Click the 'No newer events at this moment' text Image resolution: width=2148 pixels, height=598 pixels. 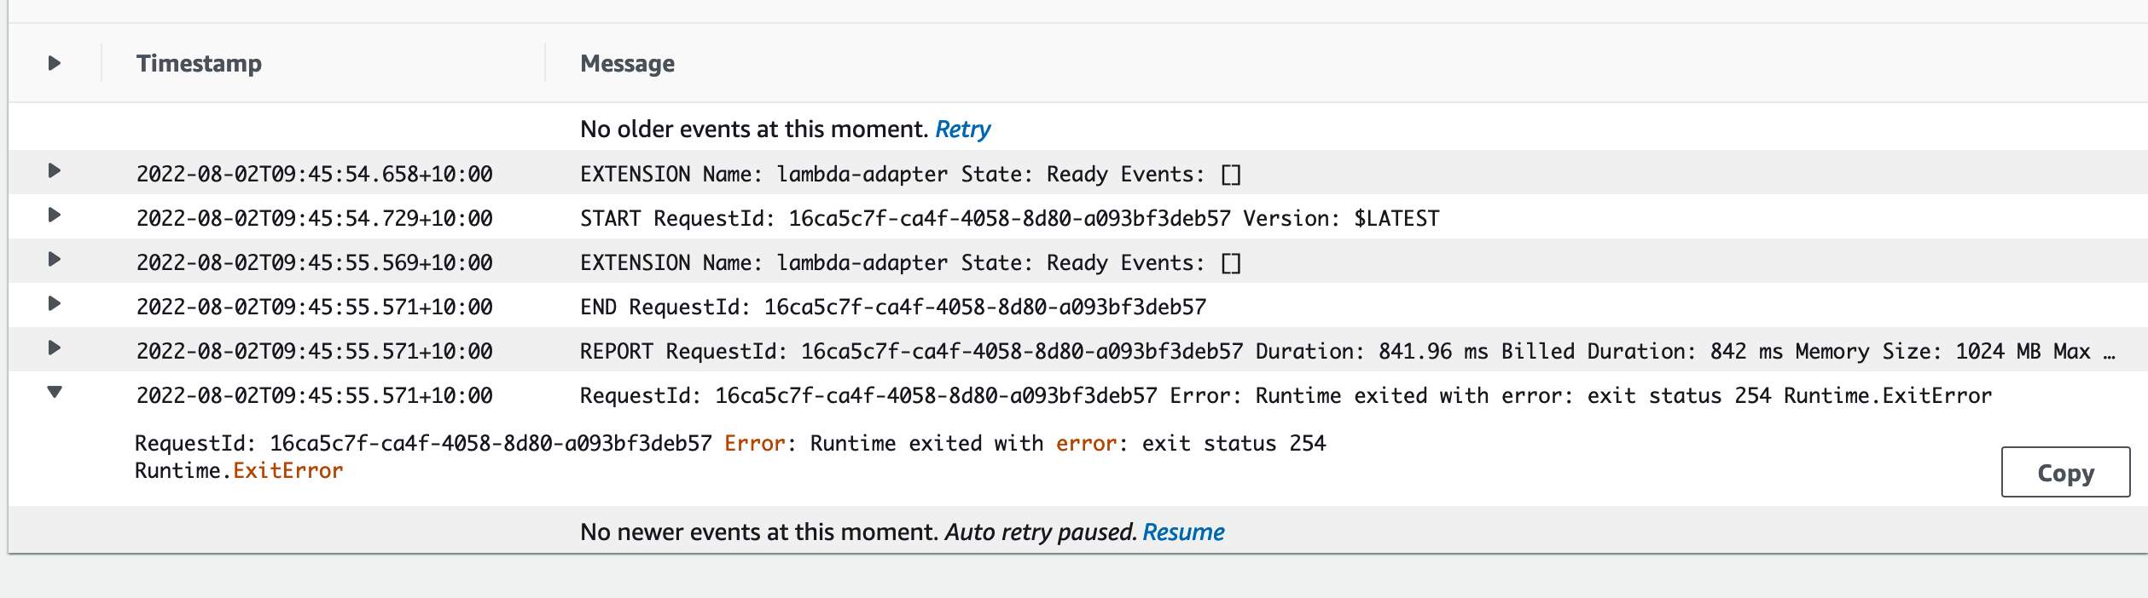click(x=759, y=532)
